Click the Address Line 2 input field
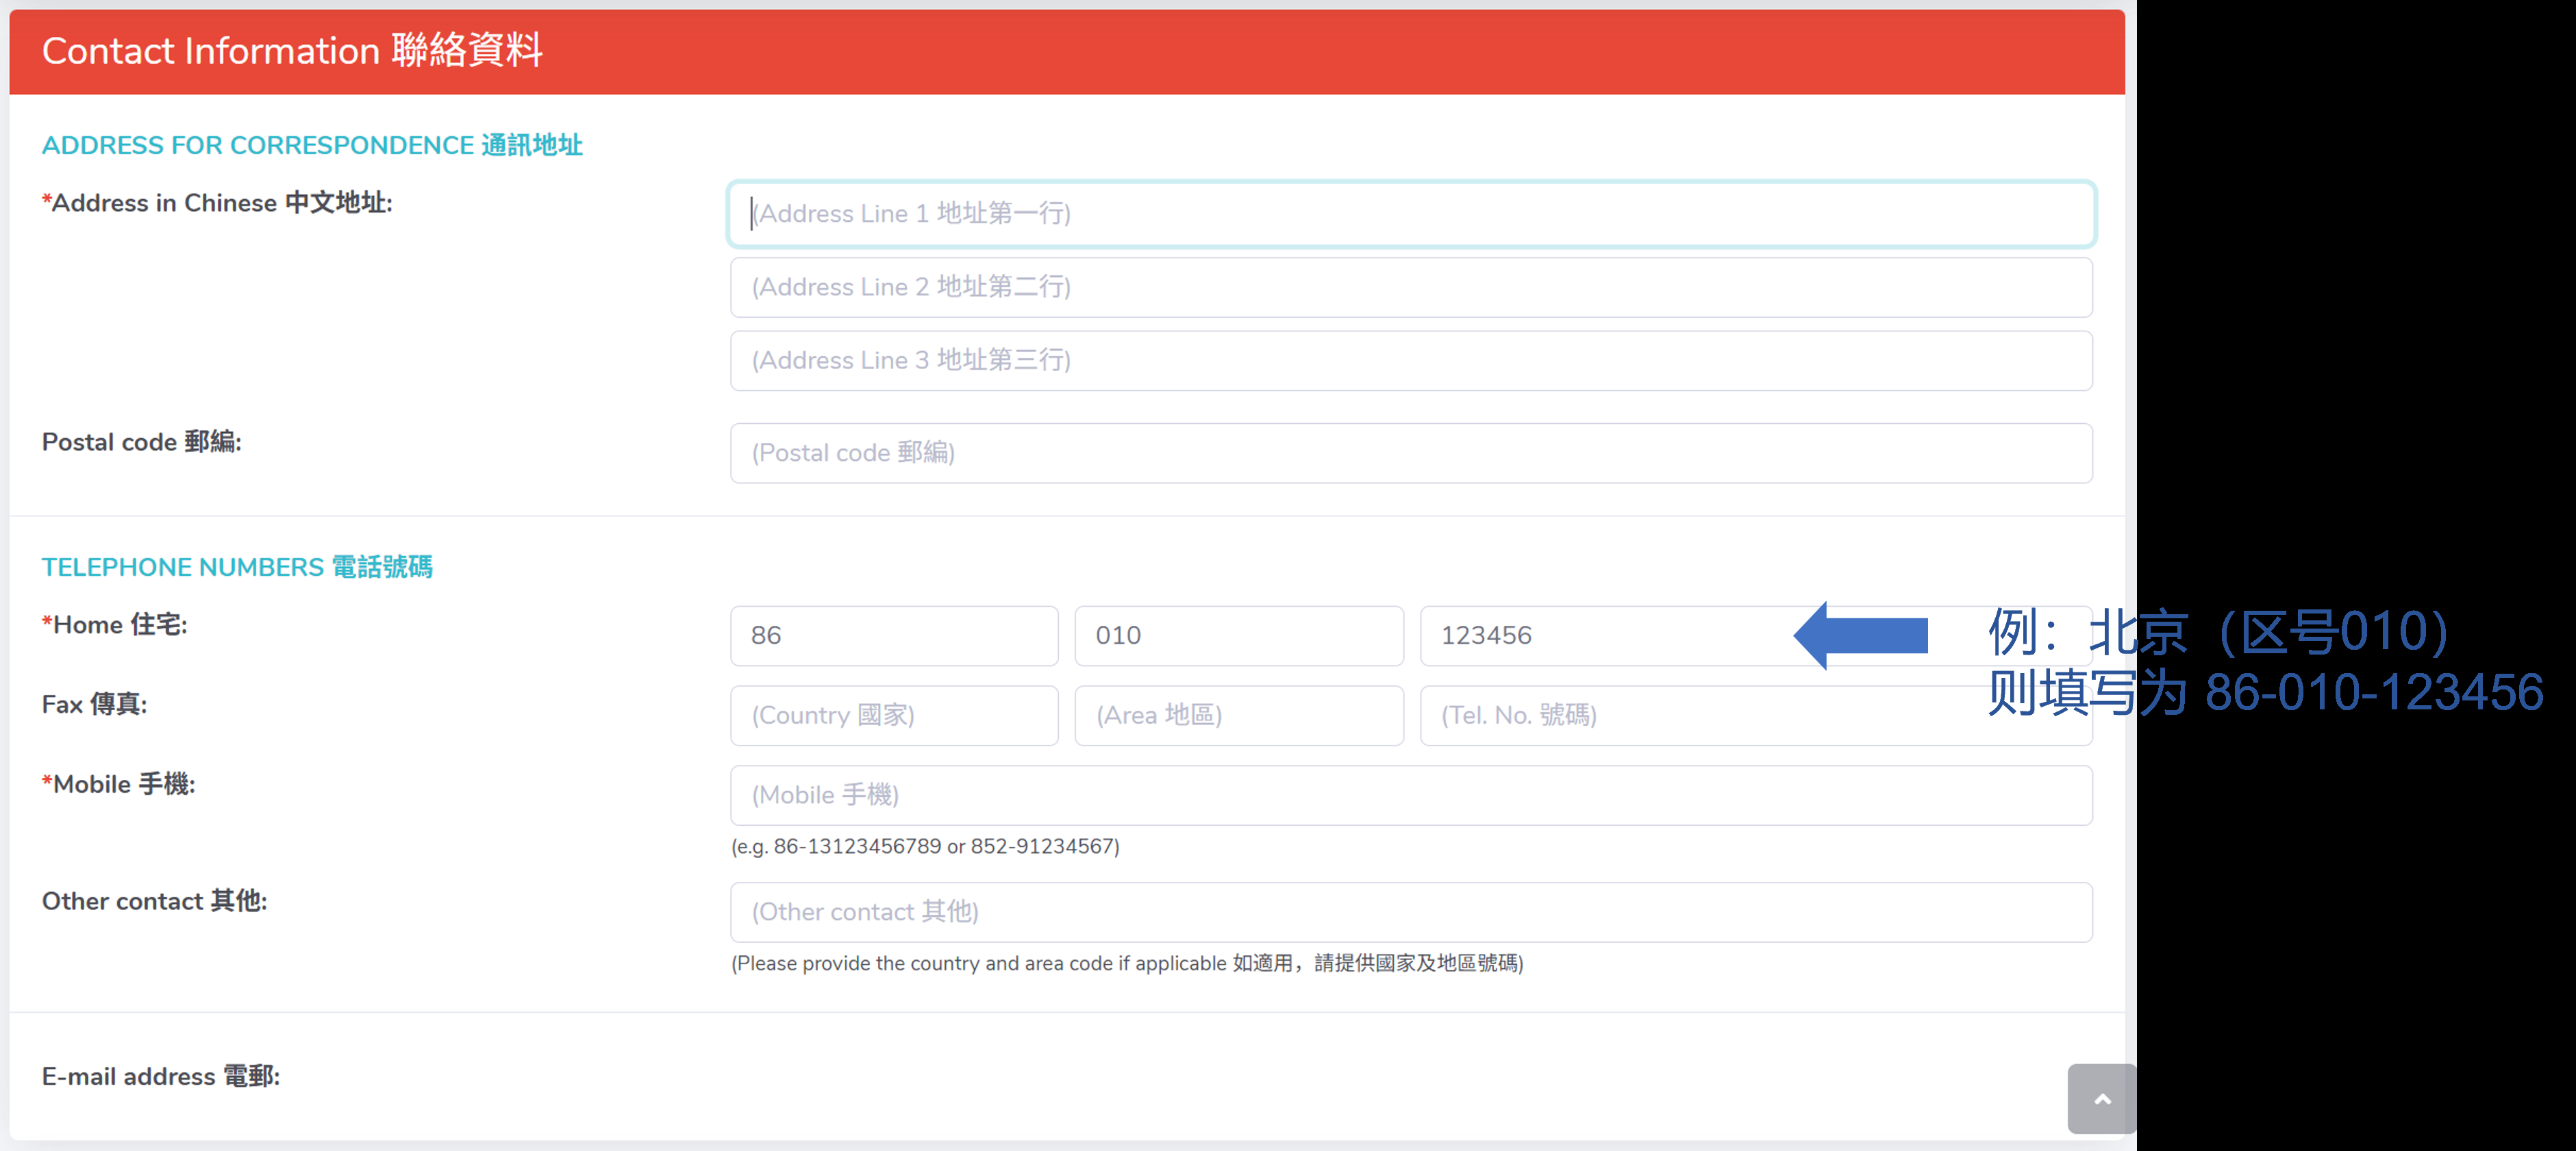This screenshot has height=1151, width=2576. click(x=1410, y=288)
